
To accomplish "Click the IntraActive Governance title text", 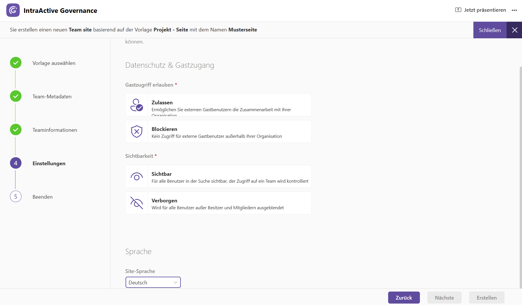I will click(60, 11).
